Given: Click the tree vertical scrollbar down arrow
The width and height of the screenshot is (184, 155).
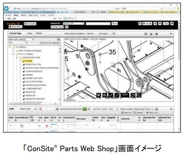Looking at the screenshot, I should coord(60,100).
